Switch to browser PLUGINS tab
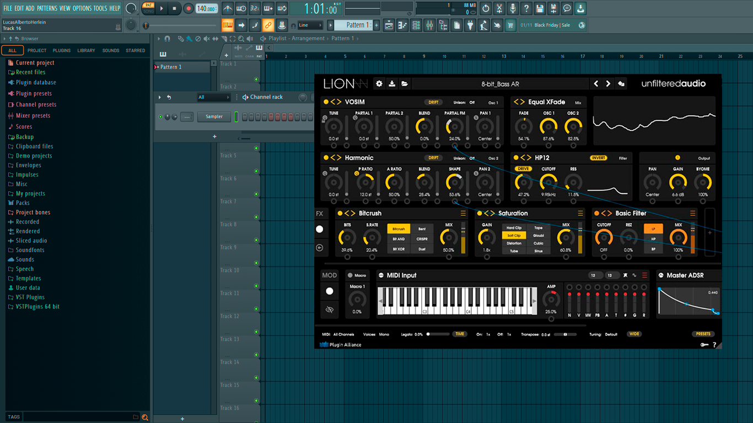Viewport: 753px width, 423px height. [61, 50]
